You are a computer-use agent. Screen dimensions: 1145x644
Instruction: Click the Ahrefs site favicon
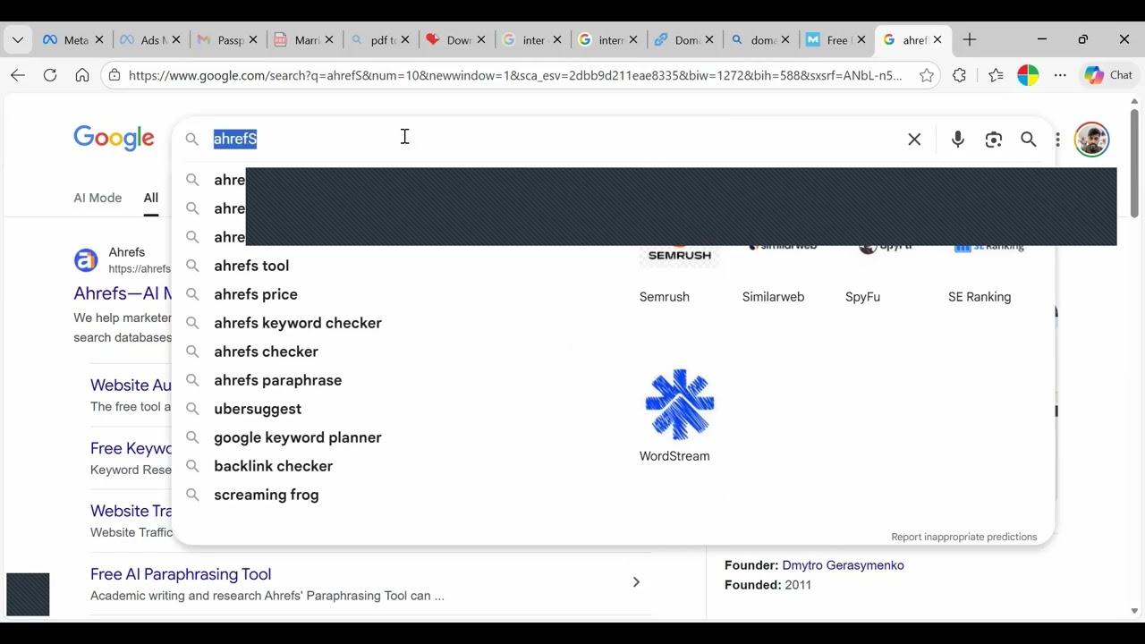pos(86,260)
